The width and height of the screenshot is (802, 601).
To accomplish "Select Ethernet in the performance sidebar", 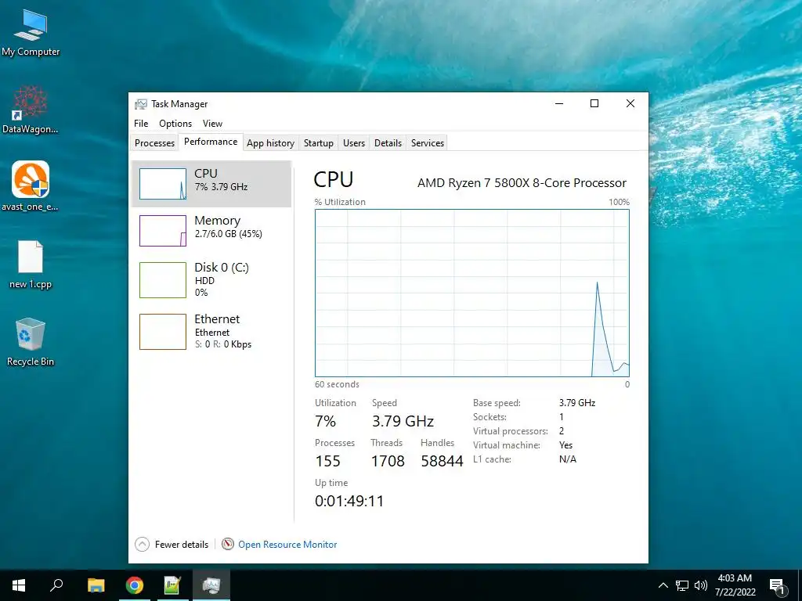I will (211, 332).
